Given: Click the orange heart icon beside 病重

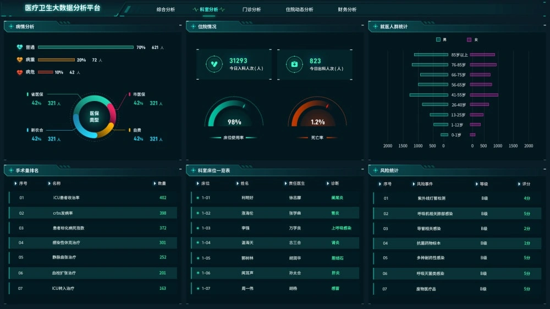Looking at the screenshot, I should click(20, 60).
